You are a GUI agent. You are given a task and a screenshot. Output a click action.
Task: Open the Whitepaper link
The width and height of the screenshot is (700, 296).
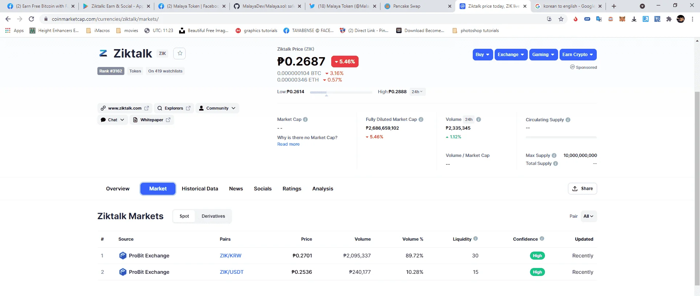point(152,120)
